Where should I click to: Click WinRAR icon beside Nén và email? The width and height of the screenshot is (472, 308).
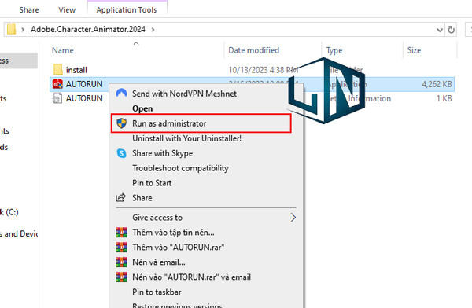[121, 262]
